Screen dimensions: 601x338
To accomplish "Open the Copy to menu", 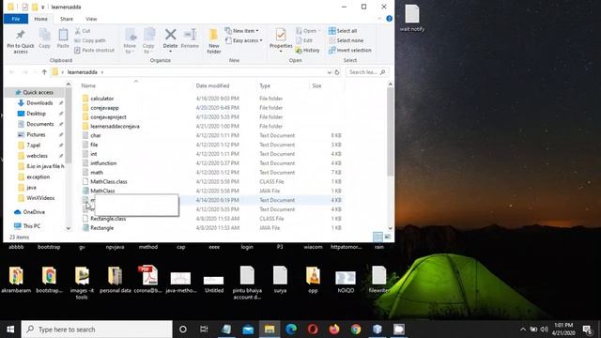I will pos(148,41).
